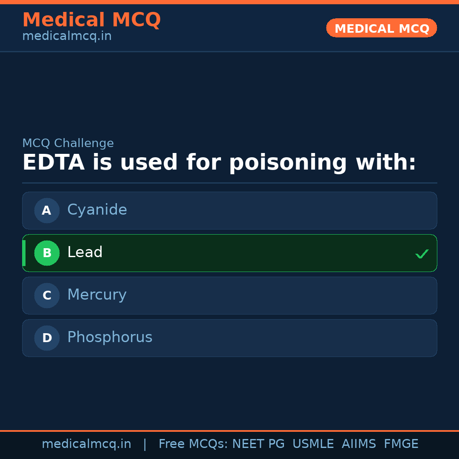459x459 pixels.
Task: Click the green checkmark on Lead
Action: (422, 254)
